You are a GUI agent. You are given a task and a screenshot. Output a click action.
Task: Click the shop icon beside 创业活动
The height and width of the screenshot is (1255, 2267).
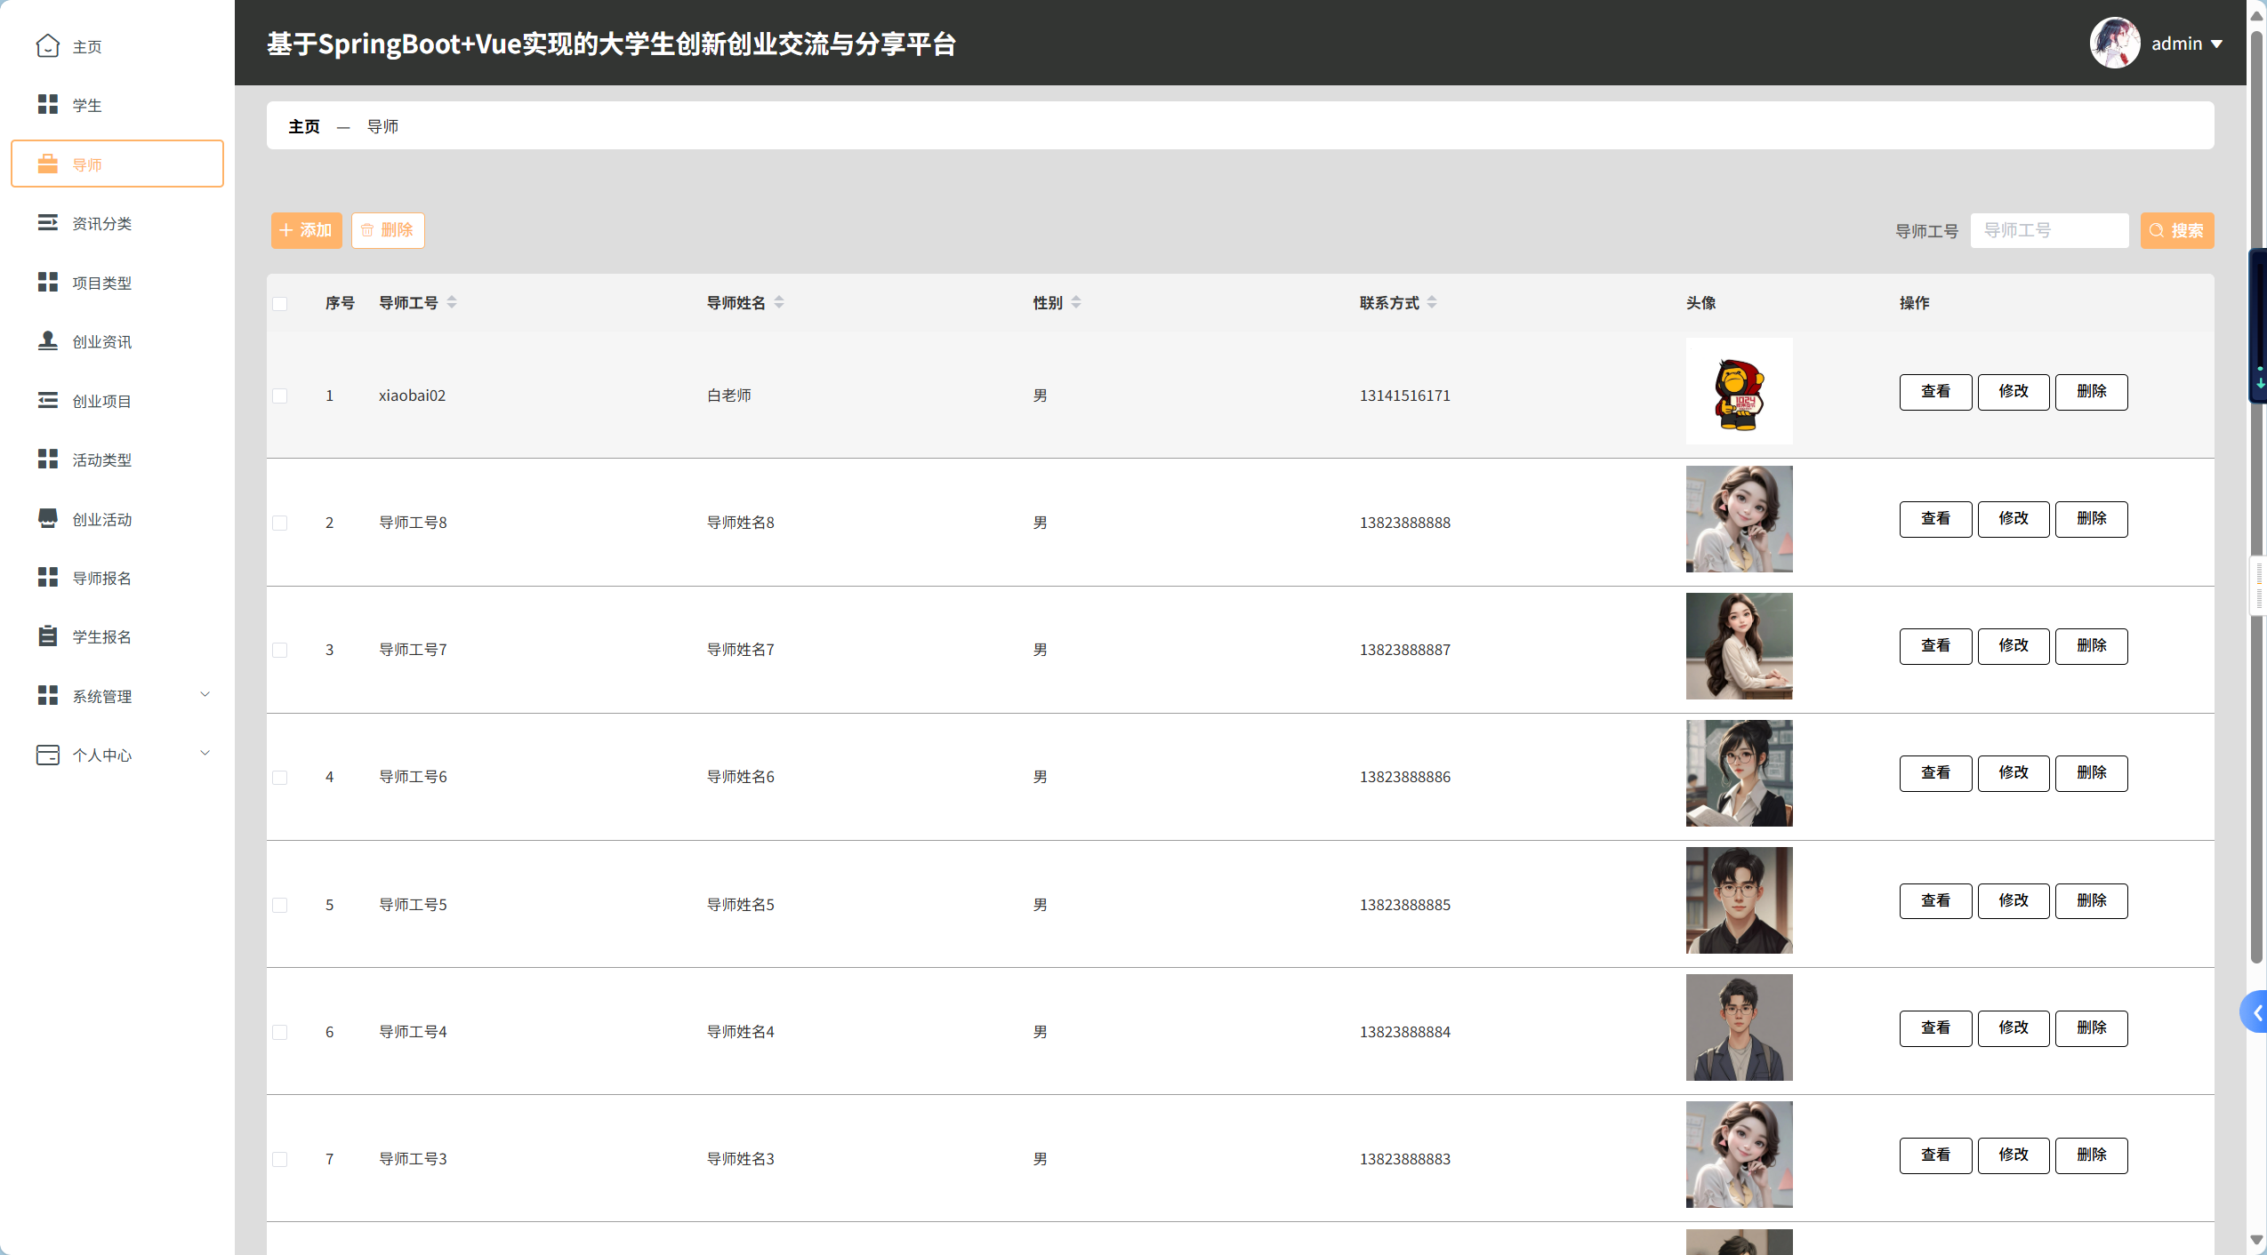coord(48,518)
